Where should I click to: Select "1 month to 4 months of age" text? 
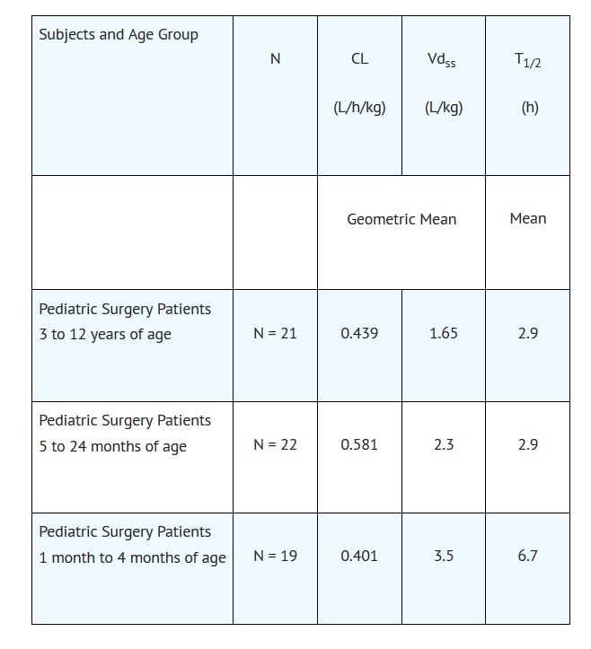pos(132,557)
